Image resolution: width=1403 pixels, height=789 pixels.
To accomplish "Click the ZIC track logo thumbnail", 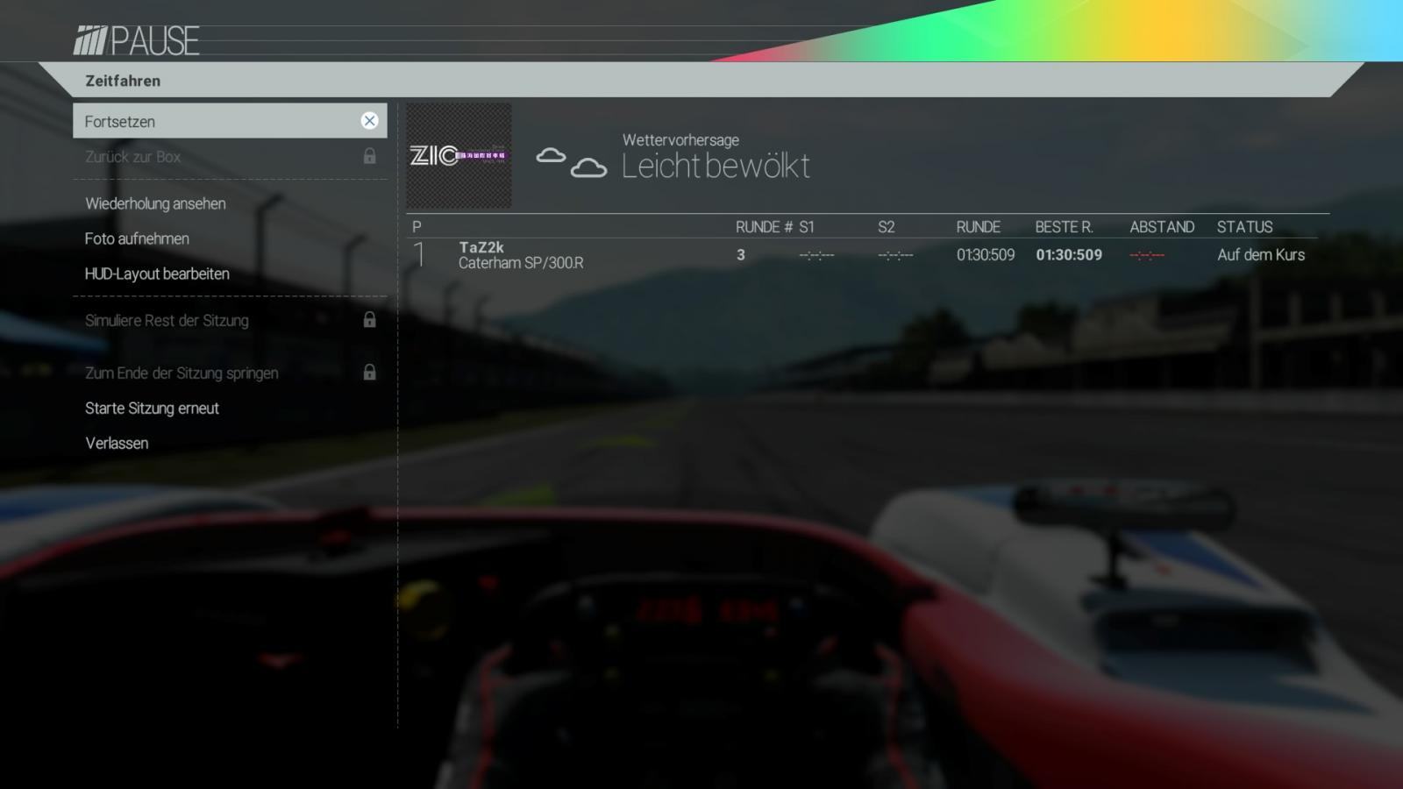I will (x=459, y=156).
